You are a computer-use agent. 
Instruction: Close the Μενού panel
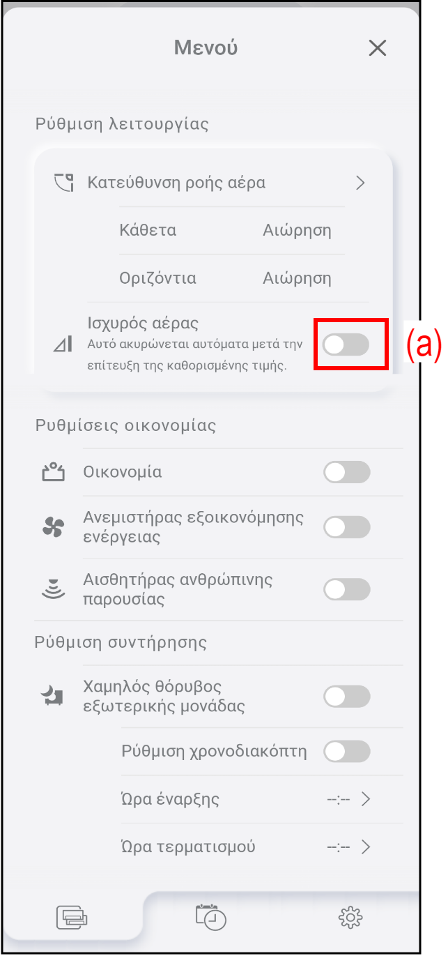coord(377,48)
